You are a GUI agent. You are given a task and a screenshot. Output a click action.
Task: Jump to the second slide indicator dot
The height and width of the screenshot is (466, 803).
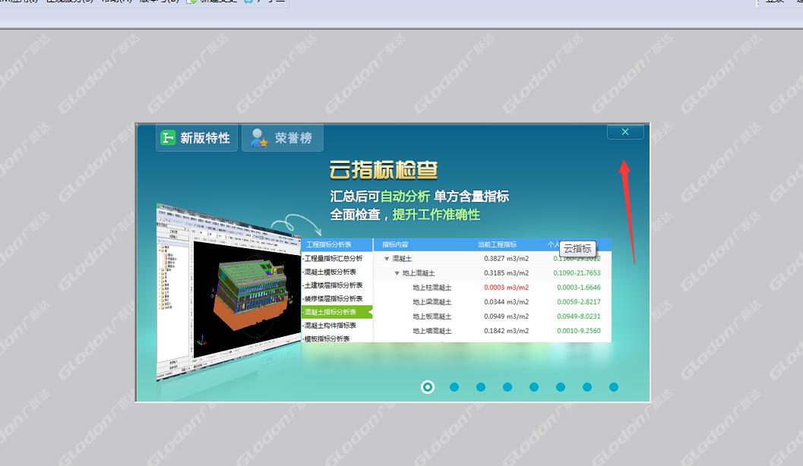[x=454, y=387]
